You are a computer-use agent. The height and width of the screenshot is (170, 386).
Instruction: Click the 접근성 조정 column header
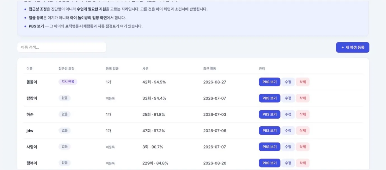(x=66, y=69)
